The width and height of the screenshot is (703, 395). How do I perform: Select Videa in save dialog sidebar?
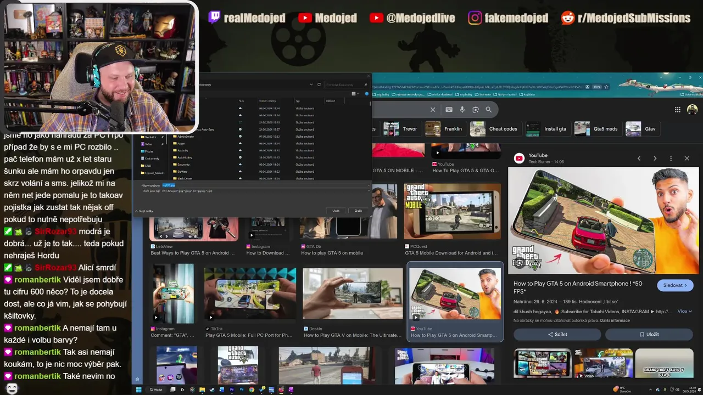click(x=148, y=144)
